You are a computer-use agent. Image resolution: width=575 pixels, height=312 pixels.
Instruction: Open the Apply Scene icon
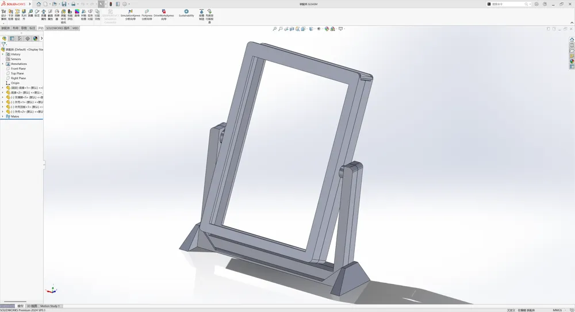[332, 29]
